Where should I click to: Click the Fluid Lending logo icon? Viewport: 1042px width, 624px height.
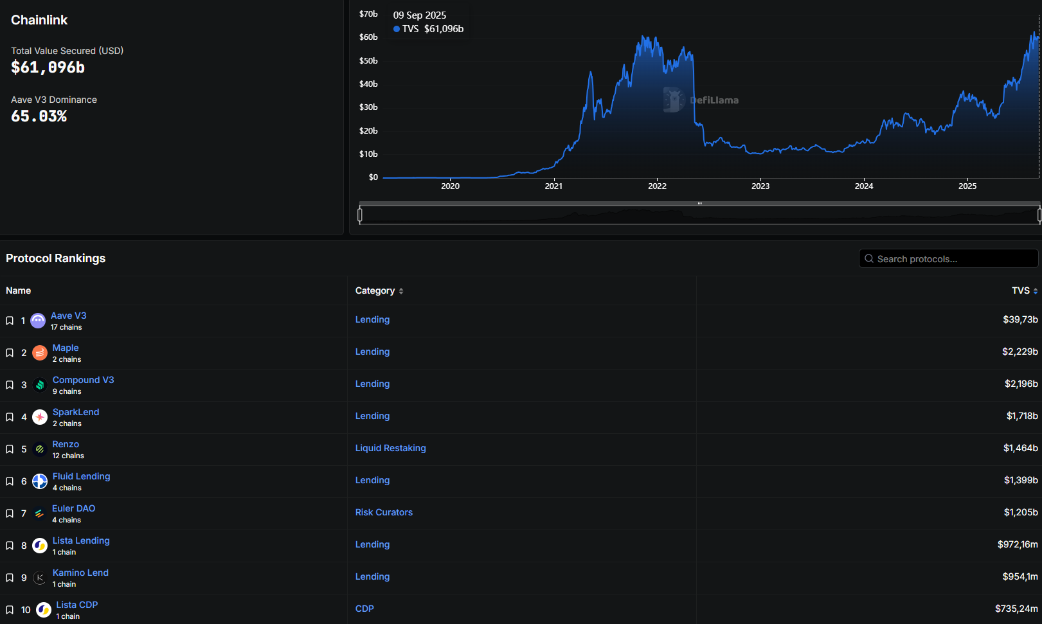coord(40,481)
